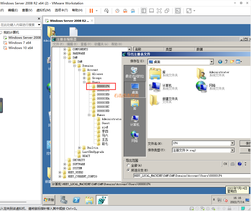Enter full screen mode icon
The width and height of the screenshot is (251, 211).
(x=159, y=11)
